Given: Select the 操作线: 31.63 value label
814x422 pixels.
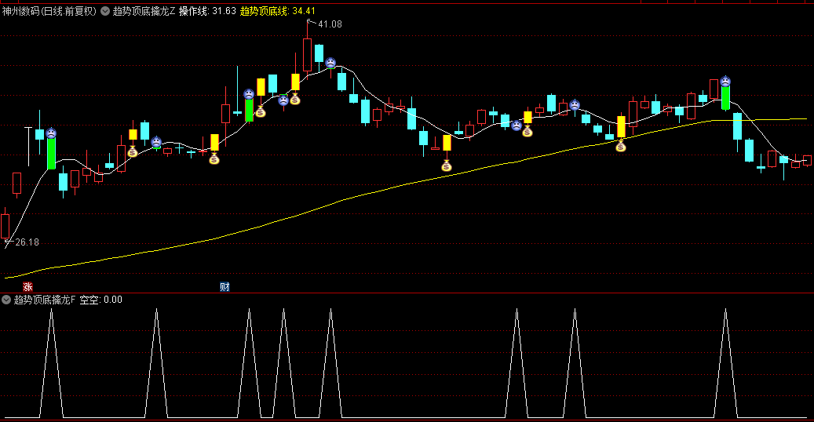Looking at the screenshot, I should click(207, 11).
